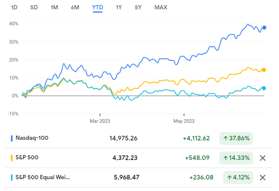The width and height of the screenshot is (279, 191).
Task: Click the +548.09 point change
Action: [197, 158]
